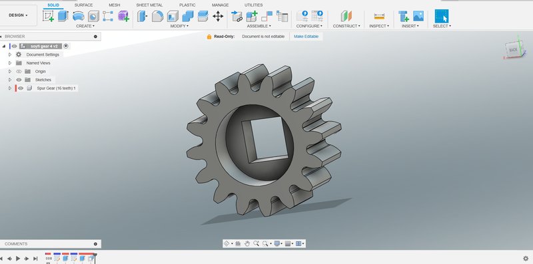
Task: Open the ASSEMBLE dropdown menu
Action: tap(259, 26)
